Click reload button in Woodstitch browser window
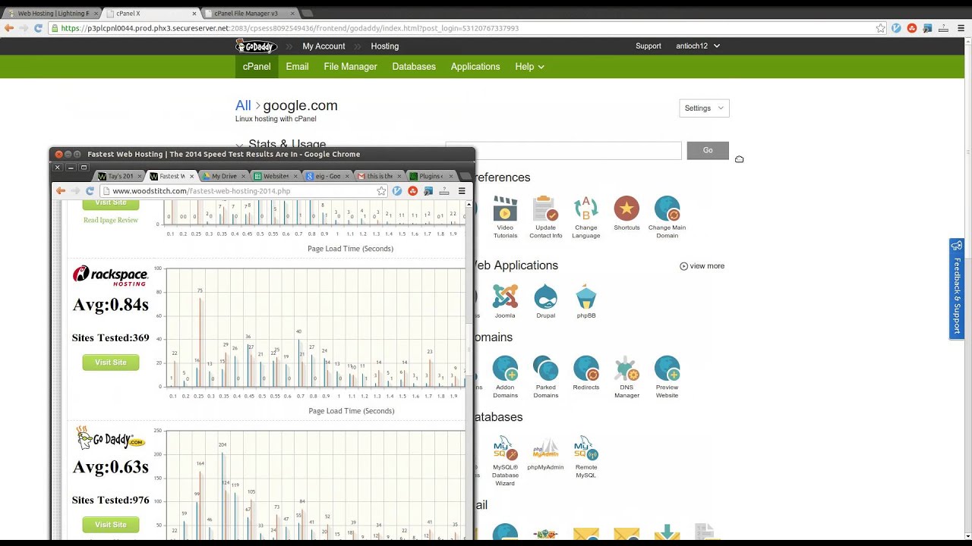Viewport: 972px width, 546px height. (x=90, y=191)
